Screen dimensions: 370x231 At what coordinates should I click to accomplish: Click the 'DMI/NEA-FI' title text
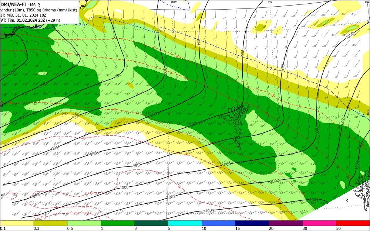pyautogui.click(x=13, y=4)
